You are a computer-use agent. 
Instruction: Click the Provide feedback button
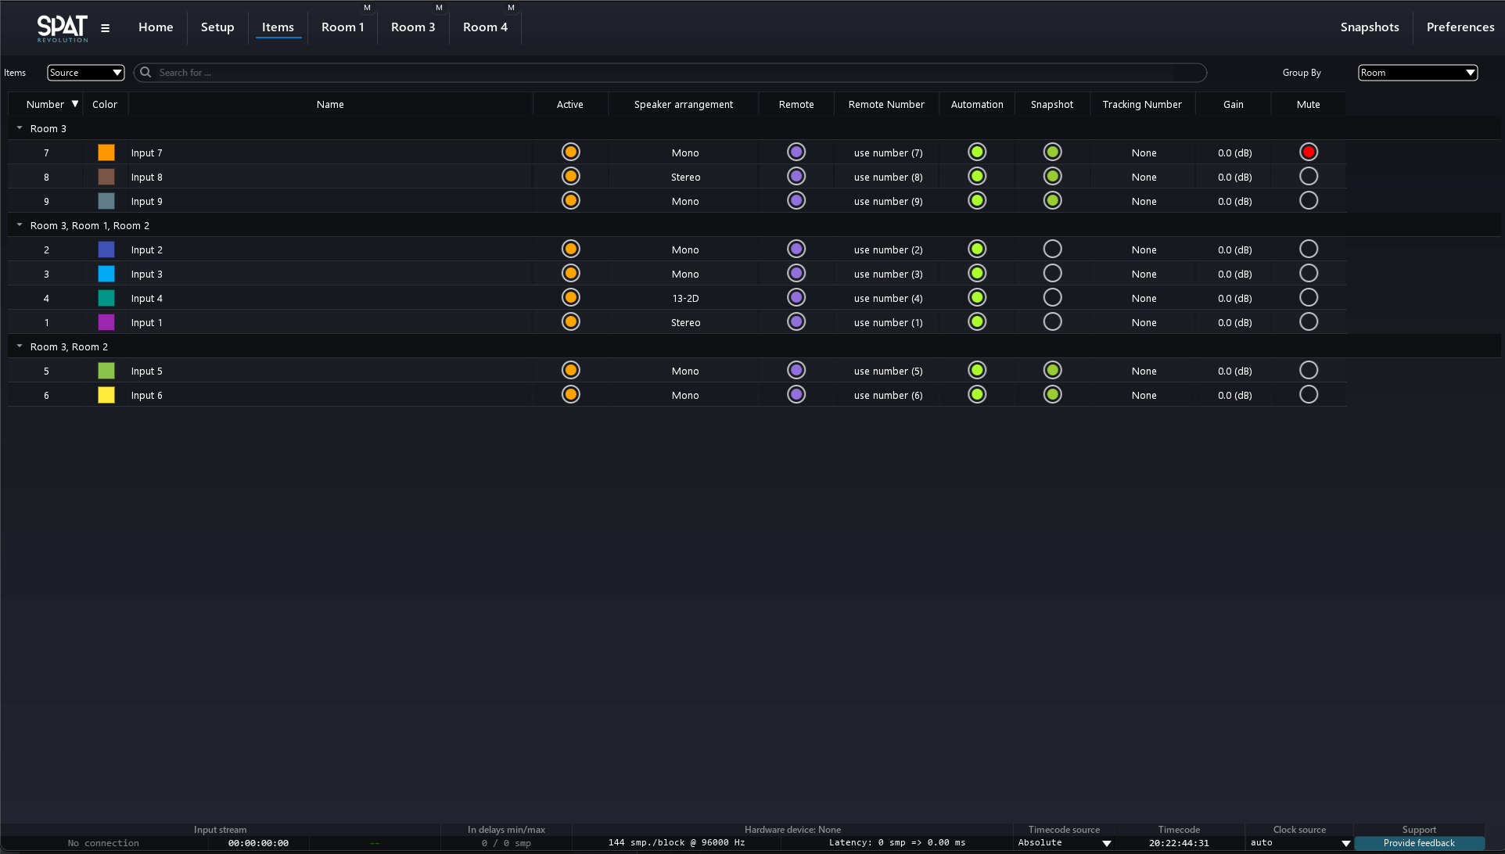click(x=1418, y=843)
